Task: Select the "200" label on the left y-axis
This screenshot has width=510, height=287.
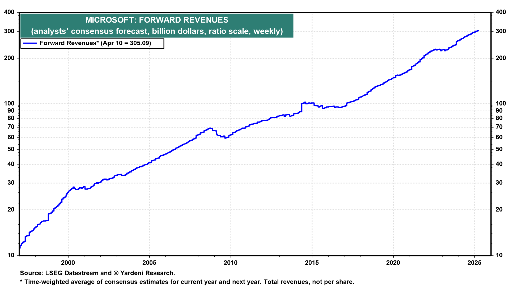Action: (x=9, y=58)
